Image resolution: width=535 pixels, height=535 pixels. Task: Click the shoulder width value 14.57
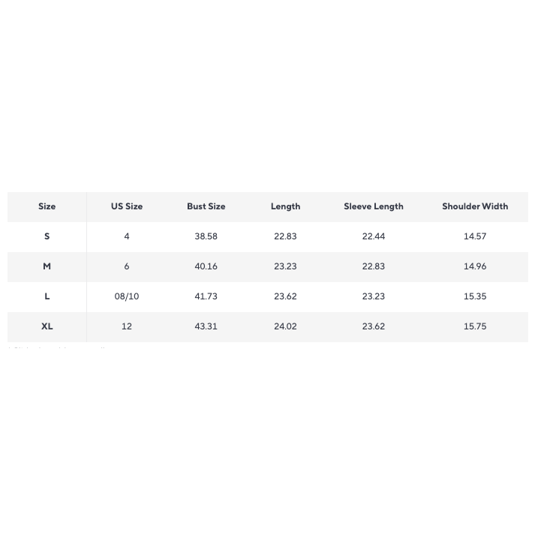click(475, 236)
